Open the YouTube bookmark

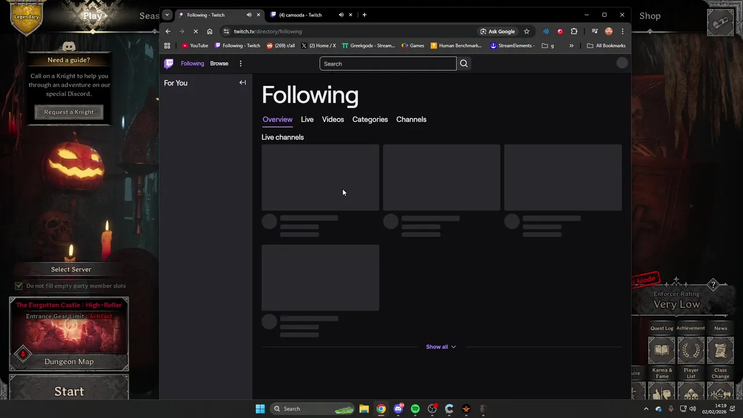coord(195,45)
